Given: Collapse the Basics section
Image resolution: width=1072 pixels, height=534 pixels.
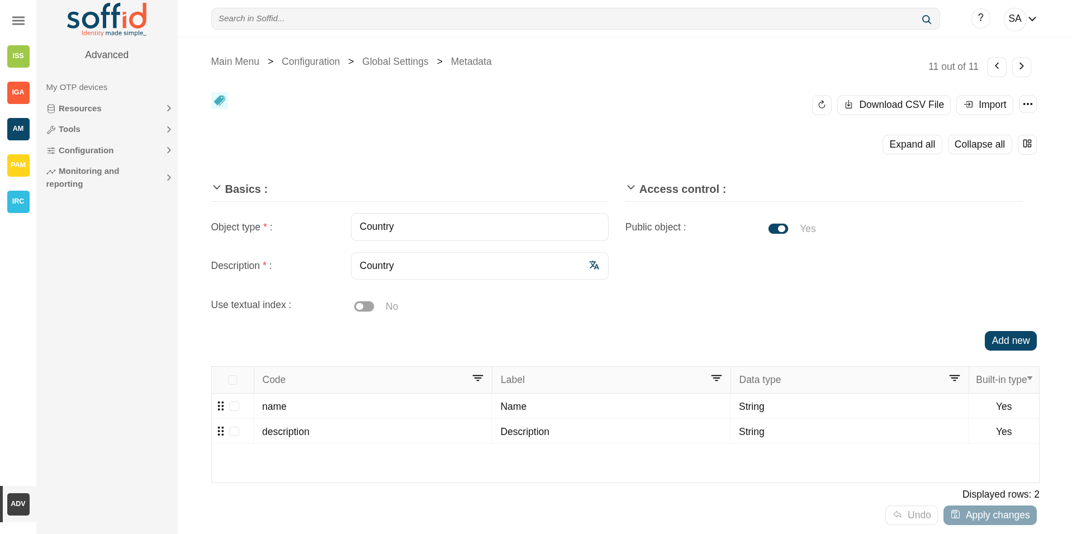Looking at the screenshot, I should point(217,188).
